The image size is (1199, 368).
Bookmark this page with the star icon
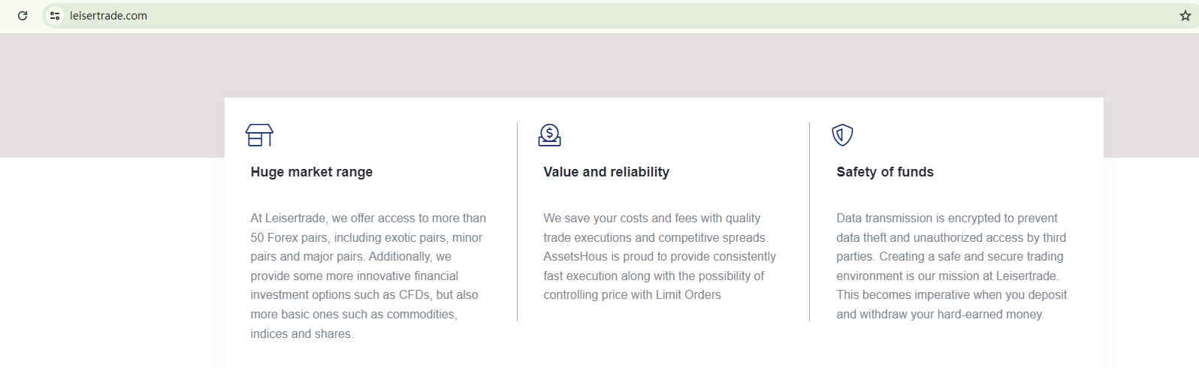pyautogui.click(x=1185, y=16)
